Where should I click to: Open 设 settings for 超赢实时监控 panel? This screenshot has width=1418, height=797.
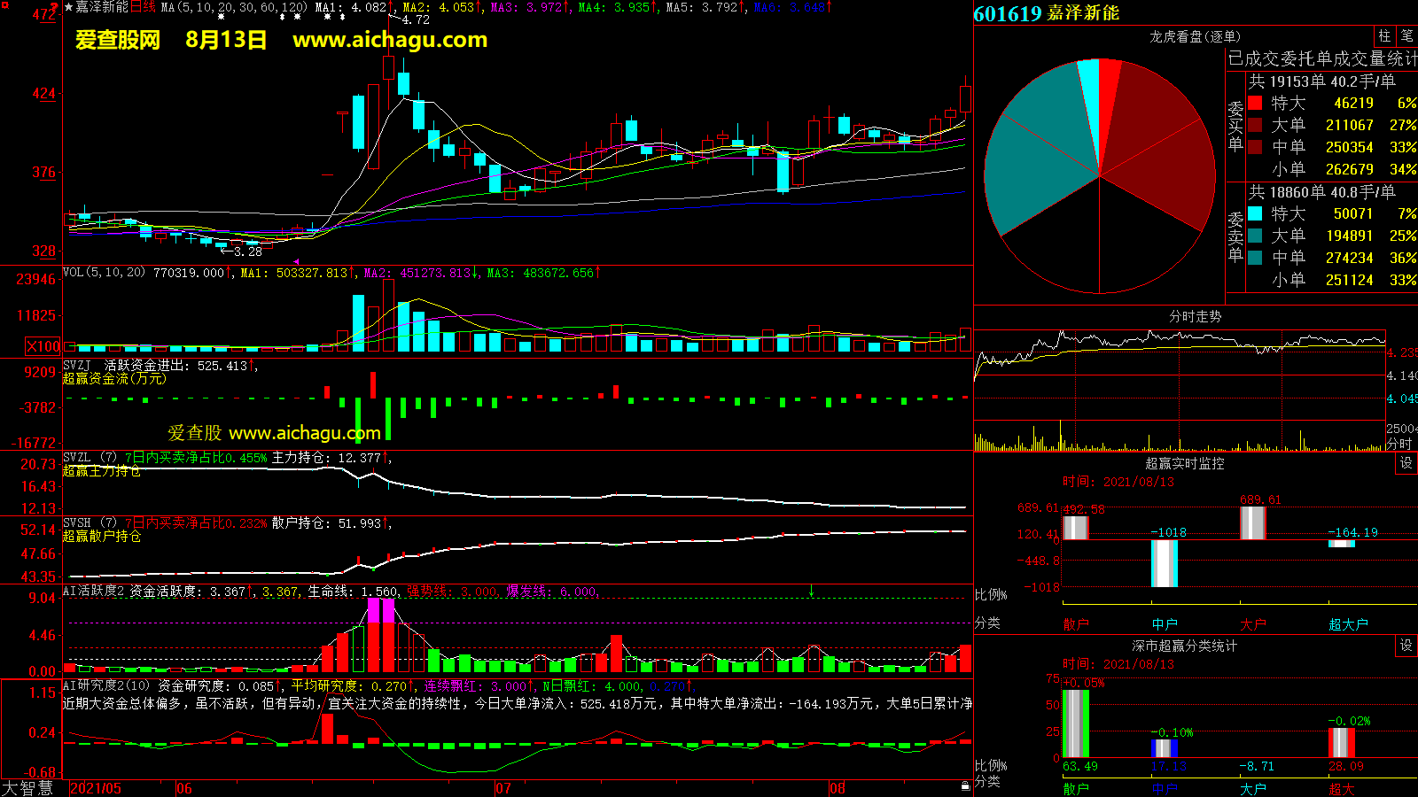point(1406,463)
